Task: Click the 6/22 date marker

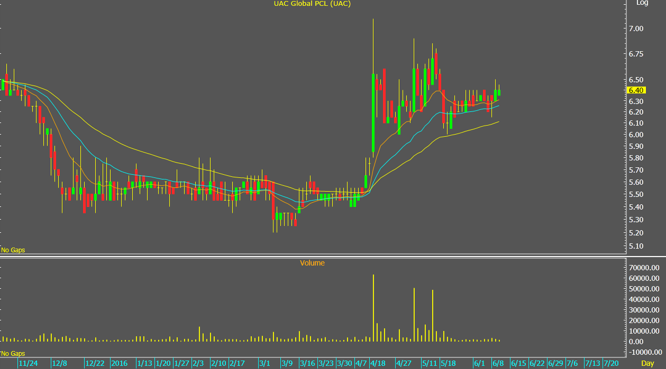Action: pyautogui.click(x=537, y=363)
